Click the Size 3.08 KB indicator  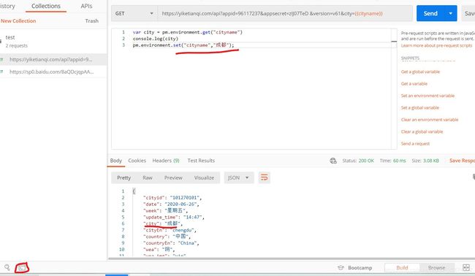425,161
